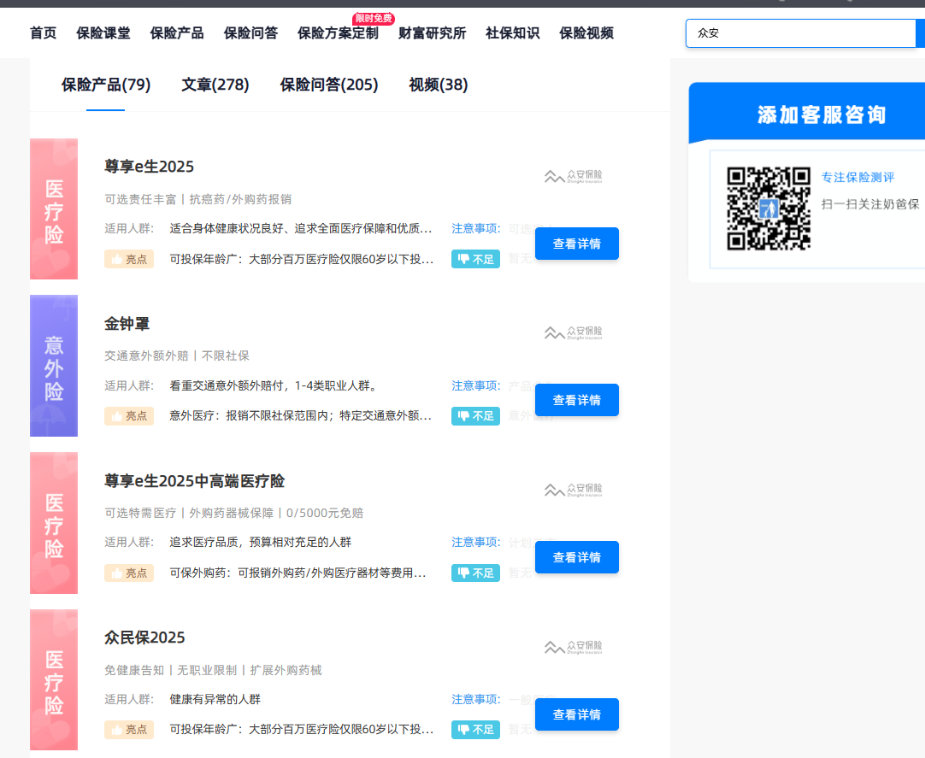Open 保险方案定制 in the top navigation
Image resolution: width=925 pixels, height=758 pixels.
point(338,33)
